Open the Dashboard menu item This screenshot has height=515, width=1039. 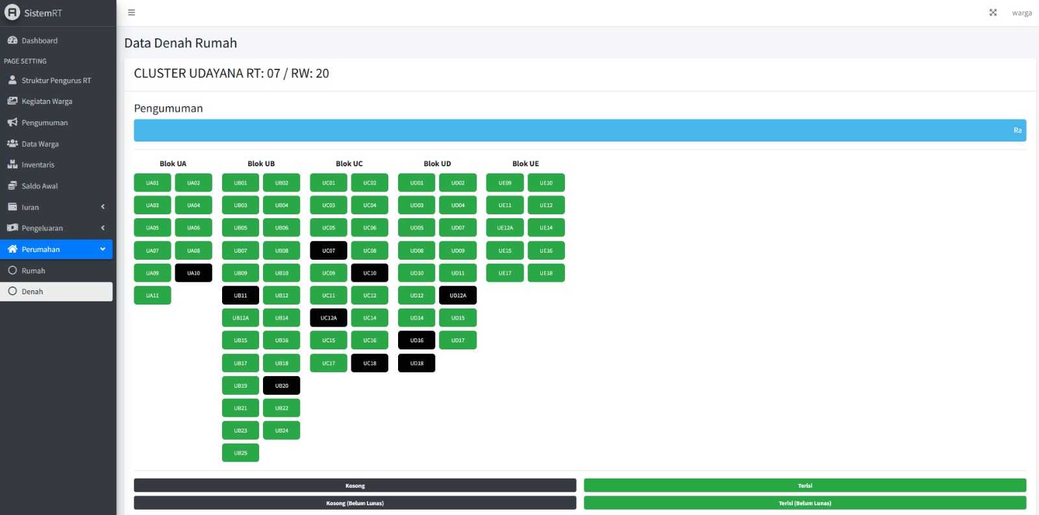pyautogui.click(x=56, y=40)
